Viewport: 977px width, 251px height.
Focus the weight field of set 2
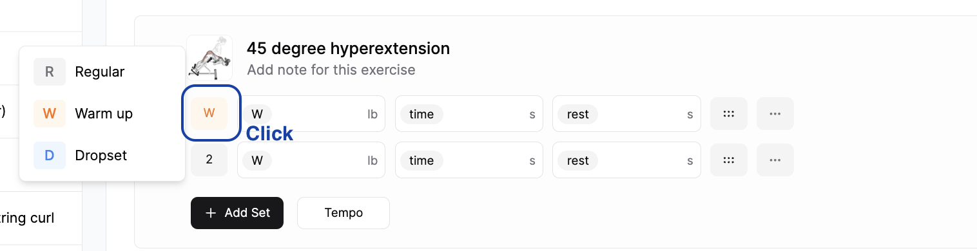click(311, 160)
